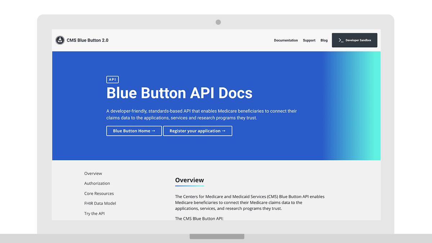
Task: Click the Blue Button Home button
Action: (134, 131)
